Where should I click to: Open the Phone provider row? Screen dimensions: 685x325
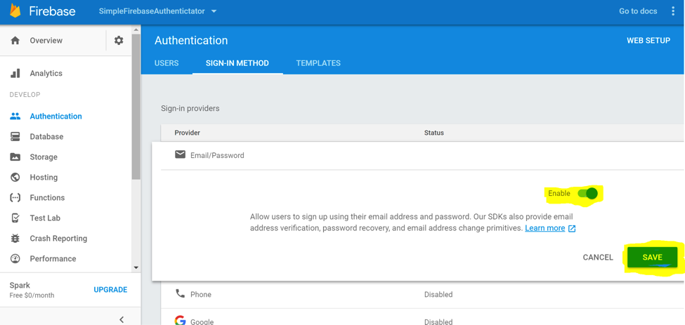(x=422, y=294)
